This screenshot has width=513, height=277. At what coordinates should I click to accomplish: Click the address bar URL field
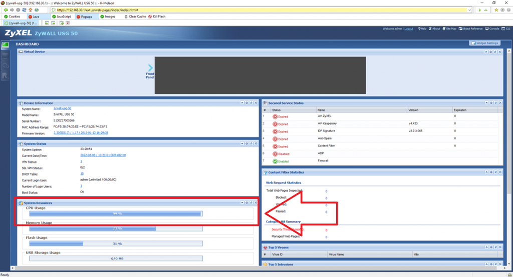coord(261,10)
